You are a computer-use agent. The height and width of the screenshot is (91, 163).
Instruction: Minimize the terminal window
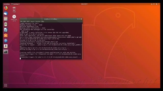78,19
